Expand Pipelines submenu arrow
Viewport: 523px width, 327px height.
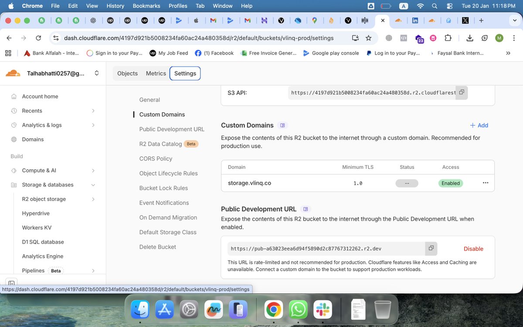[93, 271]
